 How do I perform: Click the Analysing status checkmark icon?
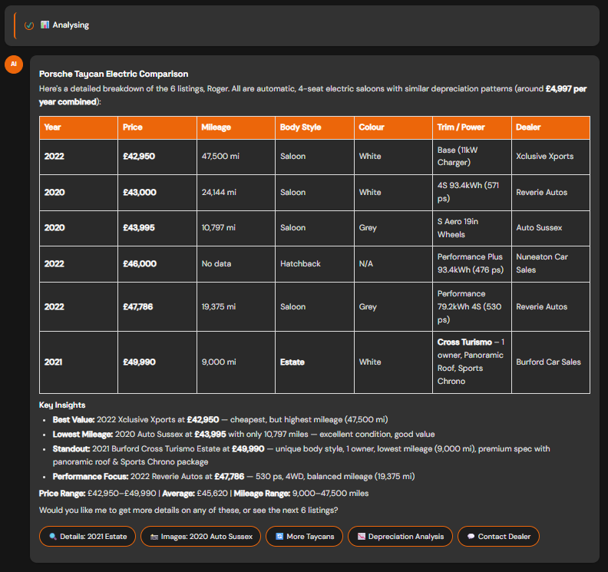tap(29, 25)
